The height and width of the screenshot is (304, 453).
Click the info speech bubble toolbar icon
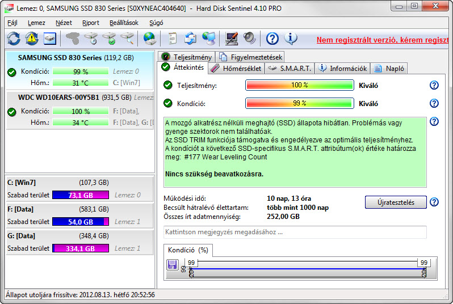tap(291, 39)
